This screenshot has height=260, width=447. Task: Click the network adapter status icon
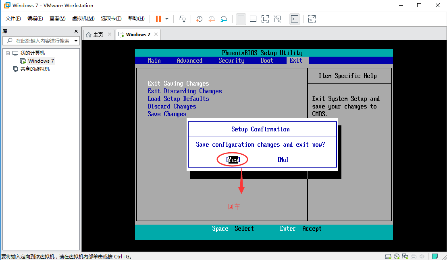405,257
